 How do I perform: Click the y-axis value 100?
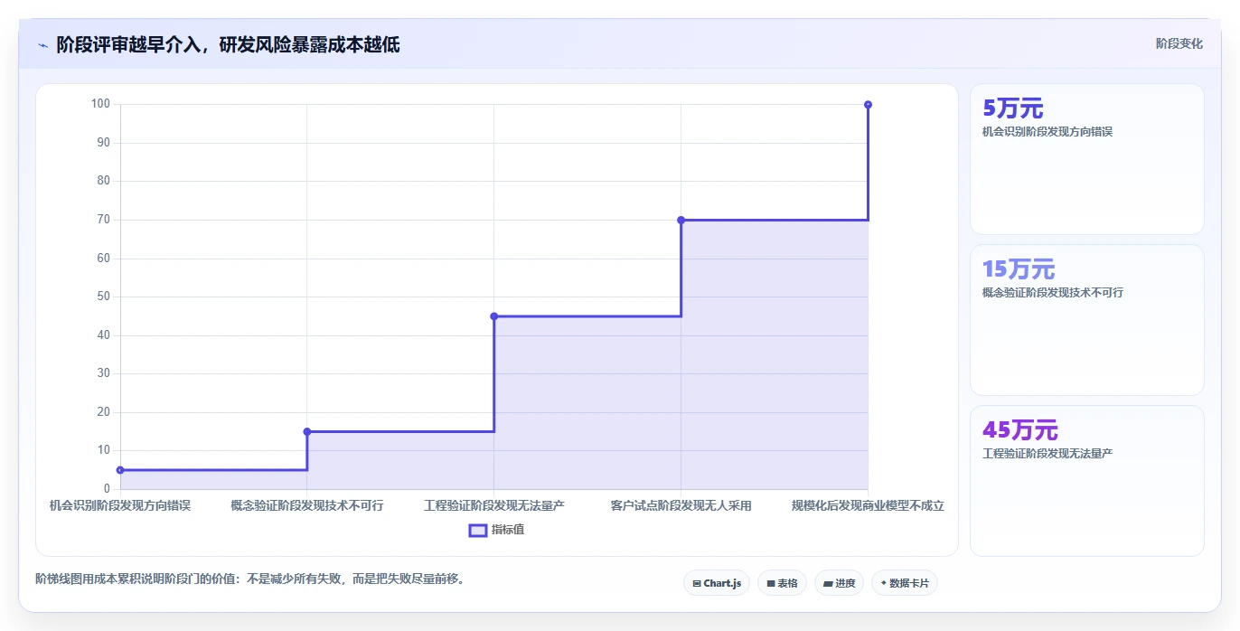tap(100, 104)
